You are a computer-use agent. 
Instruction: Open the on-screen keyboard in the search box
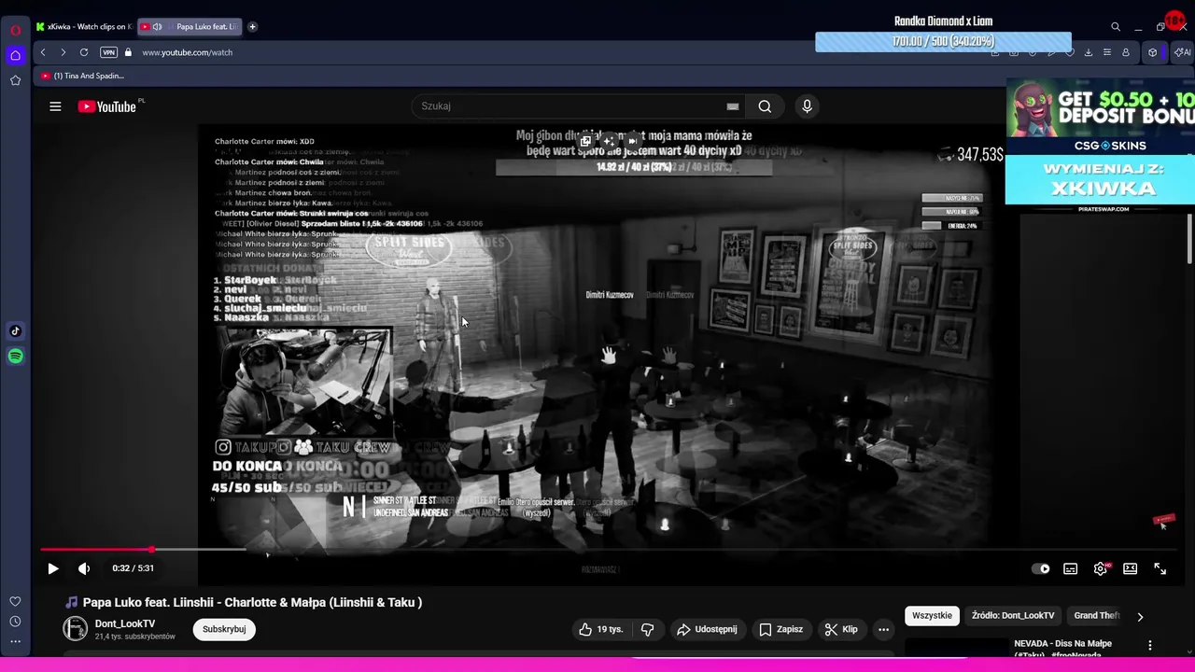coord(733,106)
